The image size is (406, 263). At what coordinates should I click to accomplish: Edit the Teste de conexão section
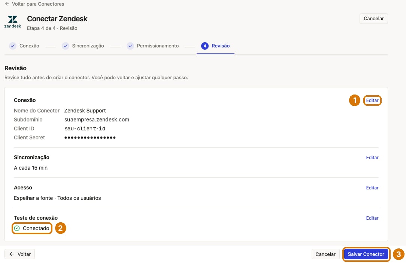pos(372,218)
